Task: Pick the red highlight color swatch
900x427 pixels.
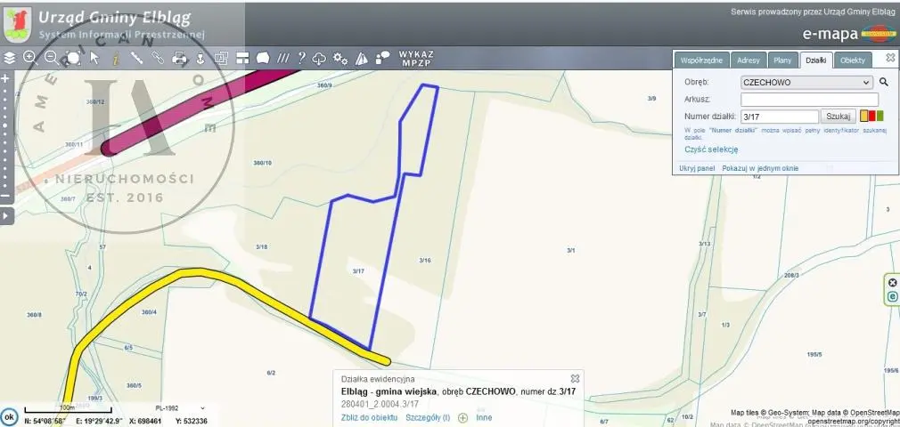Action: 872,116
